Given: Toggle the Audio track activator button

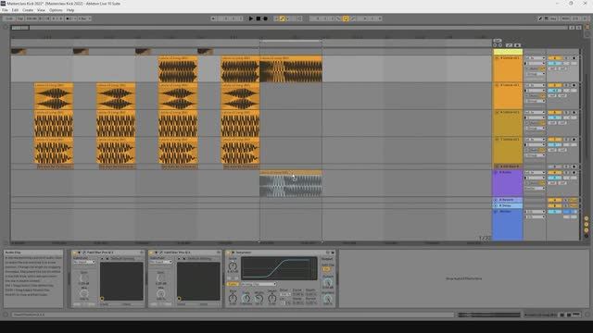Looking at the screenshot, I should tap(555, 172).
